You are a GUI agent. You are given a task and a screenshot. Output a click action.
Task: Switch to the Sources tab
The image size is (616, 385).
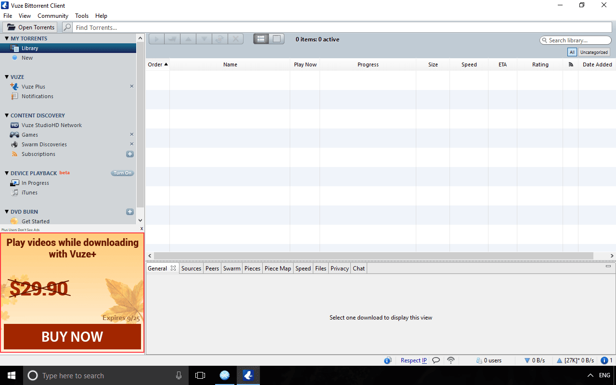(x=191, y=269)
